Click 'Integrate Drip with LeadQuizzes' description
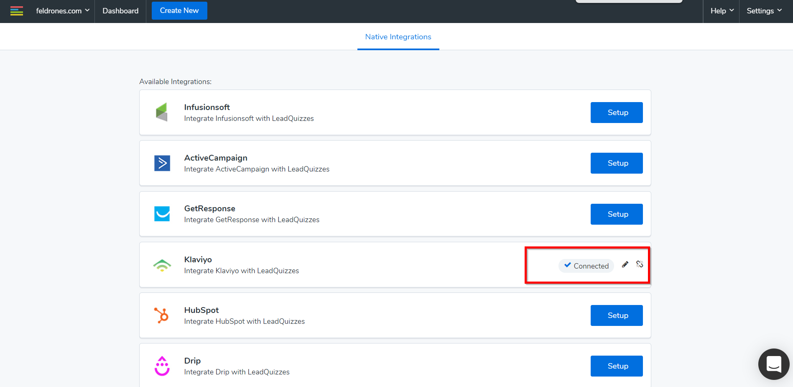The width and height of the screenshot is (793, 387). coord(237,372)
